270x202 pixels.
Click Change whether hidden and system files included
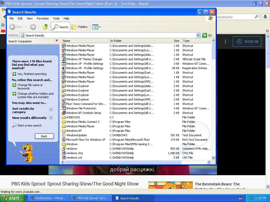click(33, 95)
